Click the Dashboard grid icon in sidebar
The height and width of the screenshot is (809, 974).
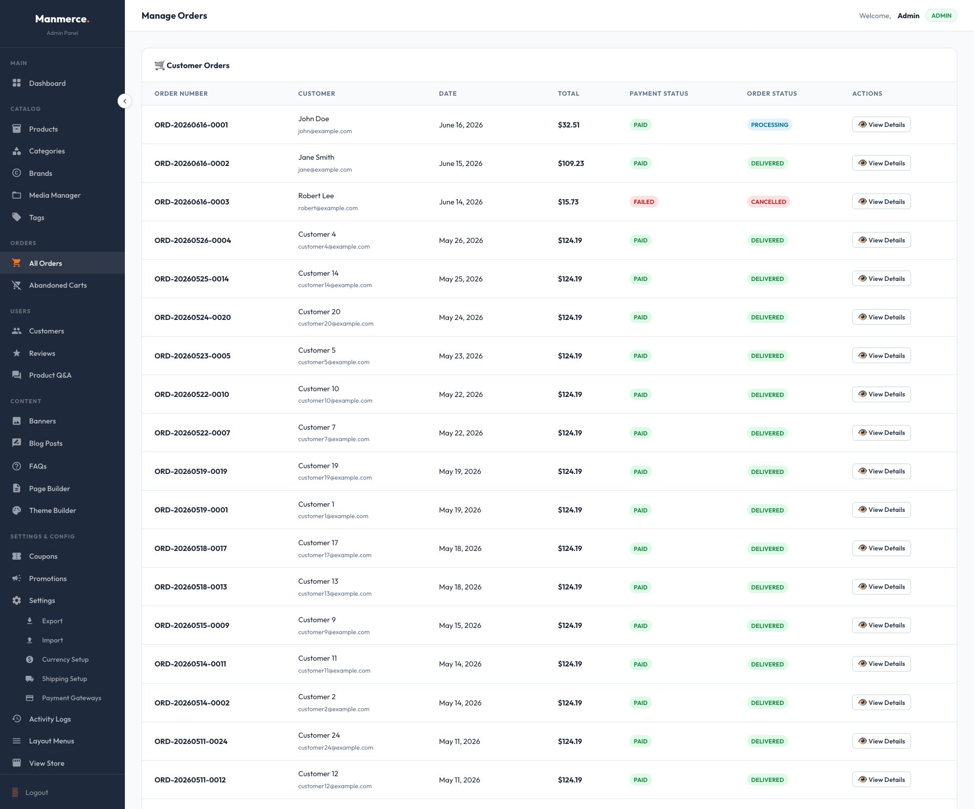pos(17,83)
